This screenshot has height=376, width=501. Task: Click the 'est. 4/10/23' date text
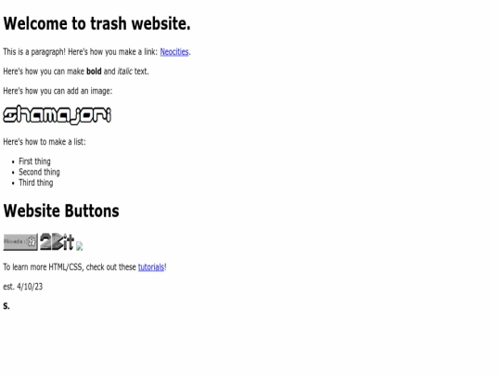pos(22,287)
